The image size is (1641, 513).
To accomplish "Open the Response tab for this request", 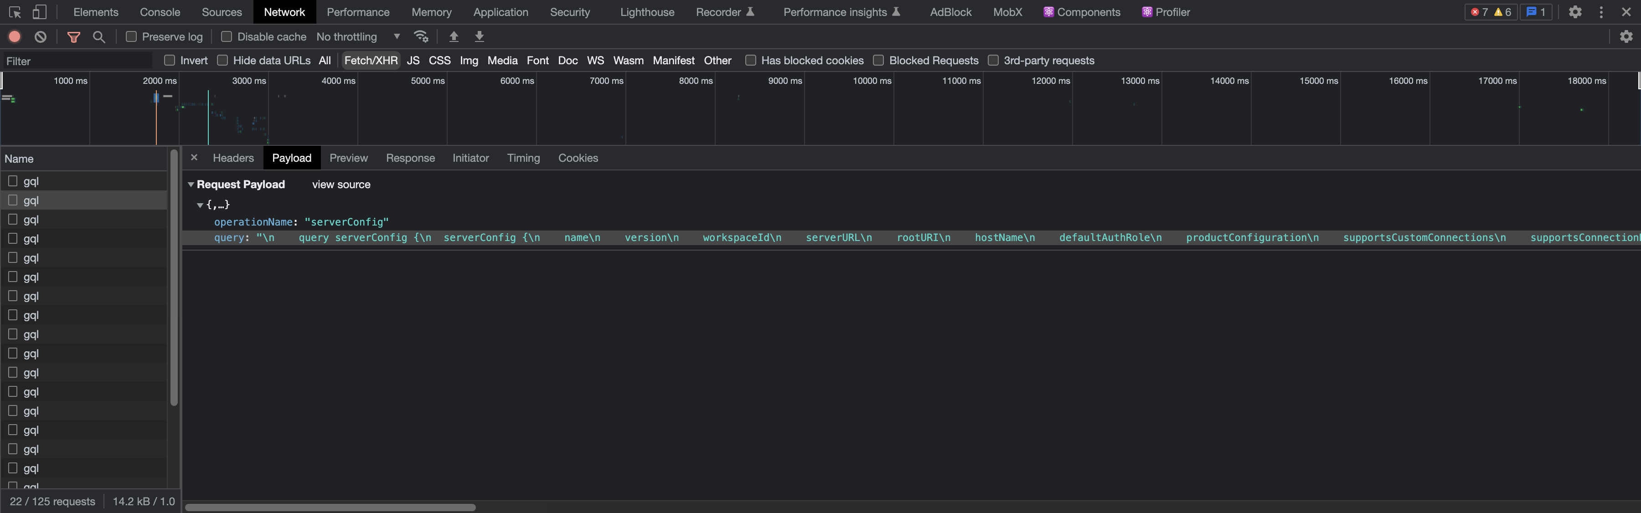I will [x=410, y=158].
